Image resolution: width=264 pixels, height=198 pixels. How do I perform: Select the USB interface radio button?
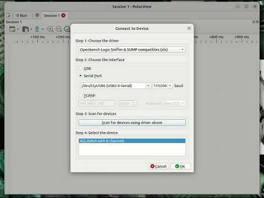(80, 68)
